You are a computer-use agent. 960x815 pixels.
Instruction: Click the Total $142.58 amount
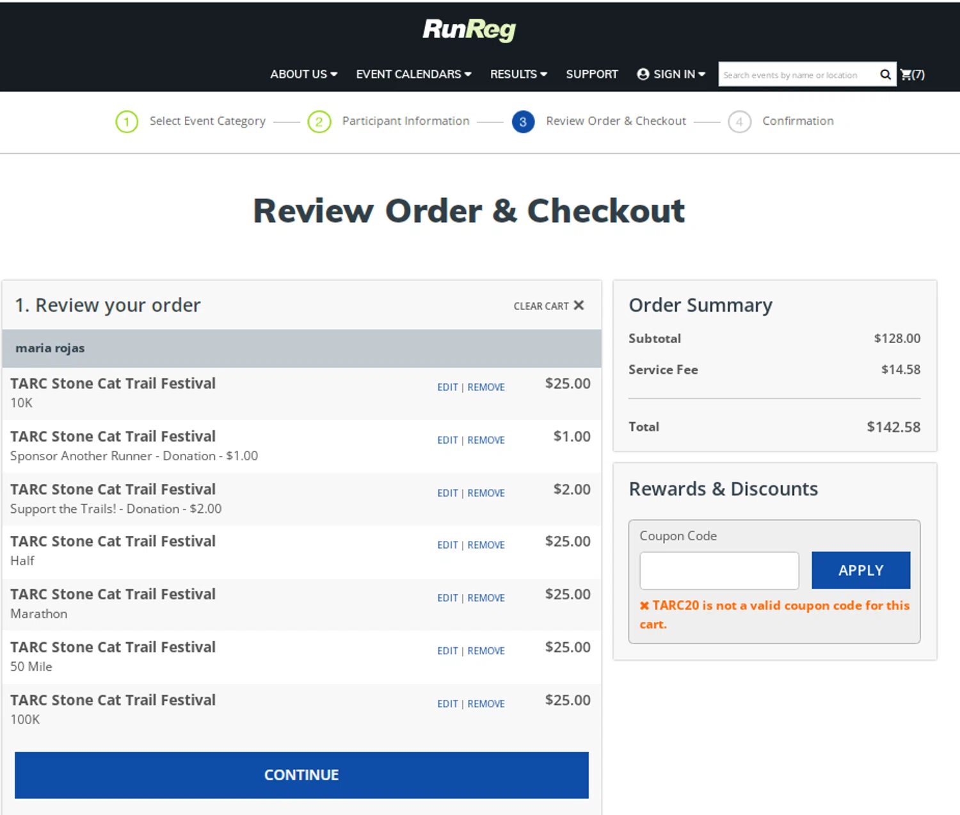tap(893, 427)
